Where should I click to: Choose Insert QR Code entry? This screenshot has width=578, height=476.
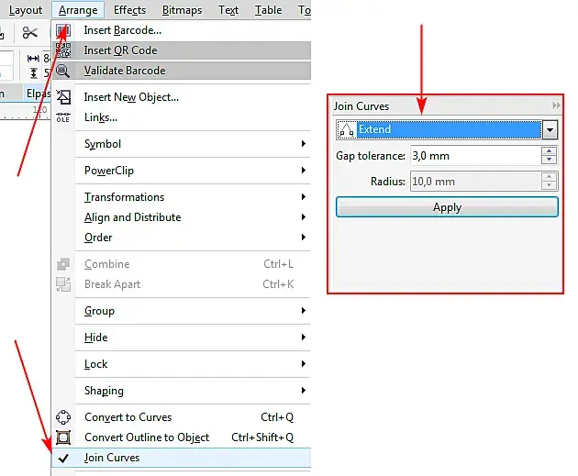pos(182,50)
